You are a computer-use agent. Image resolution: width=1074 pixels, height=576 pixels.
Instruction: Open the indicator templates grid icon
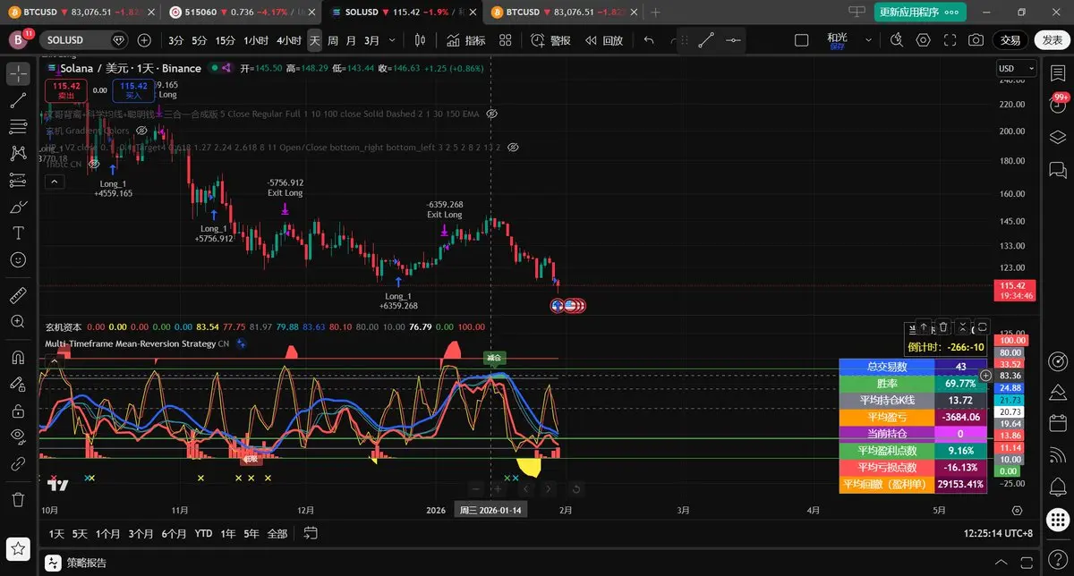click(x=506, y=40)
